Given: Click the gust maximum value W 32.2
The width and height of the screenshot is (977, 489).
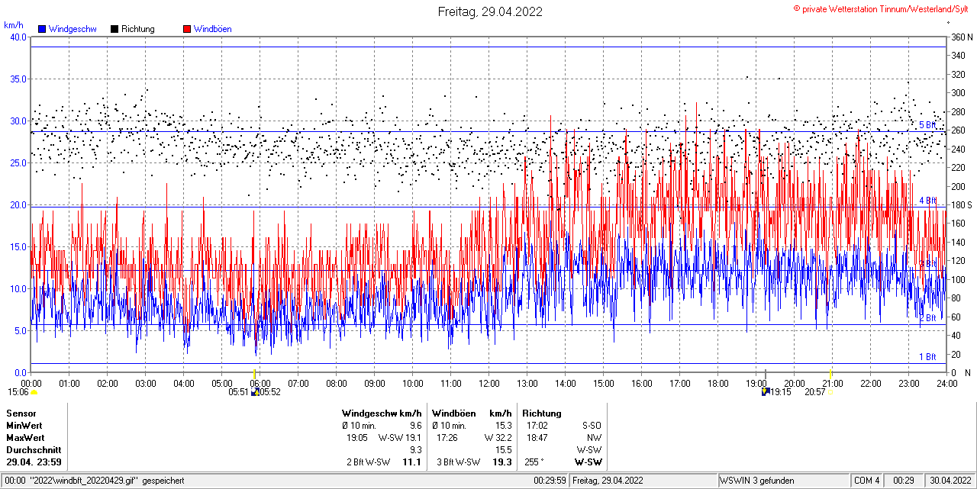Looking at the screenshot, I should click(x=498, y=438).
